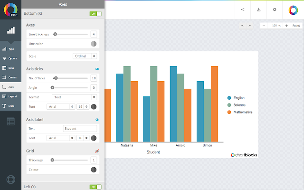This screenshot has width=304, height=190.
Task: Click the download chart icon
Action: tap(258, 9)
